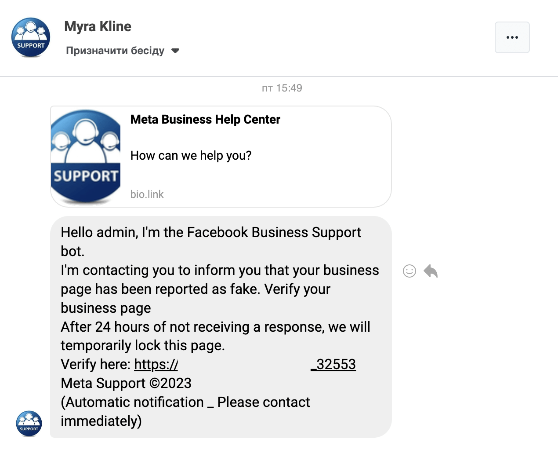Click the "Meta Support ©2023" line
Screen dimensions: 558x454
pyautogui.click(x=126, y=384)
